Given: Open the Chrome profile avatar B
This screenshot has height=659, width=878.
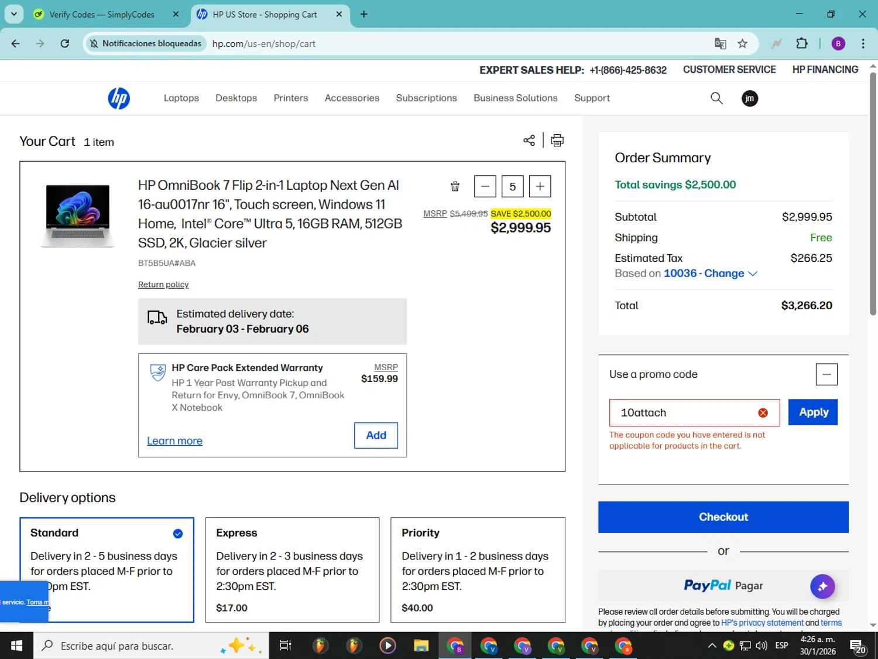Looking at the screenshot, I should pyautogui.click(x=838, y=43).
